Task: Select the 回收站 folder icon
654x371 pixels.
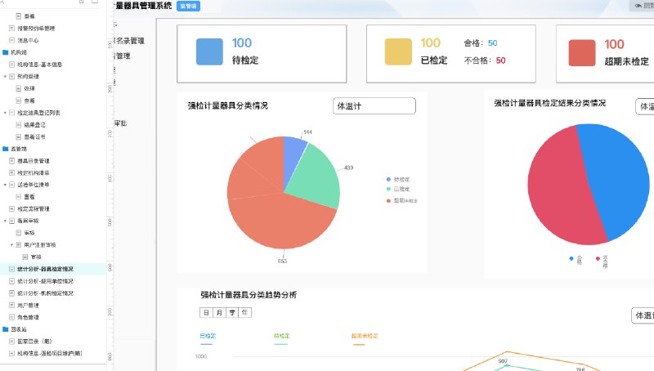Action: (6, 329)
